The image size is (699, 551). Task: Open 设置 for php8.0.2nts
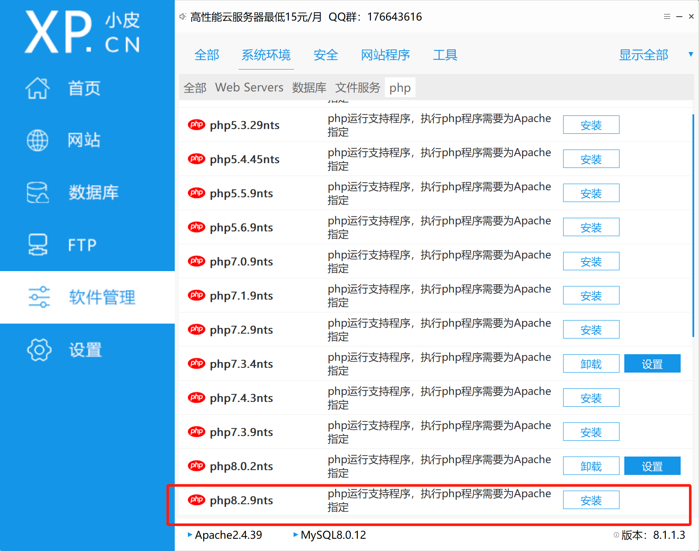(652, 466)
